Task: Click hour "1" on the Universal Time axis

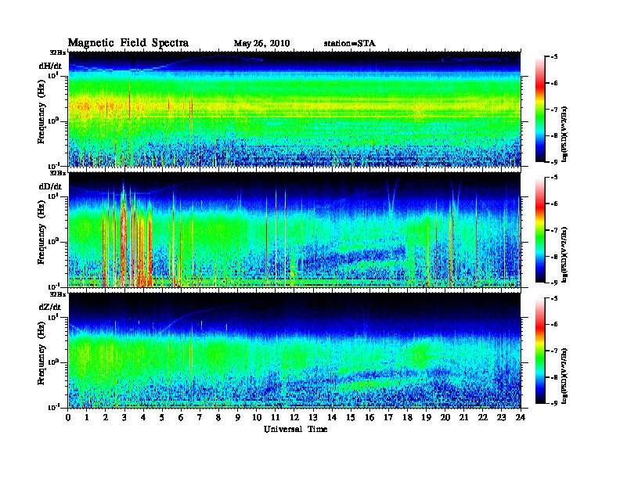Action: (87, 417)
